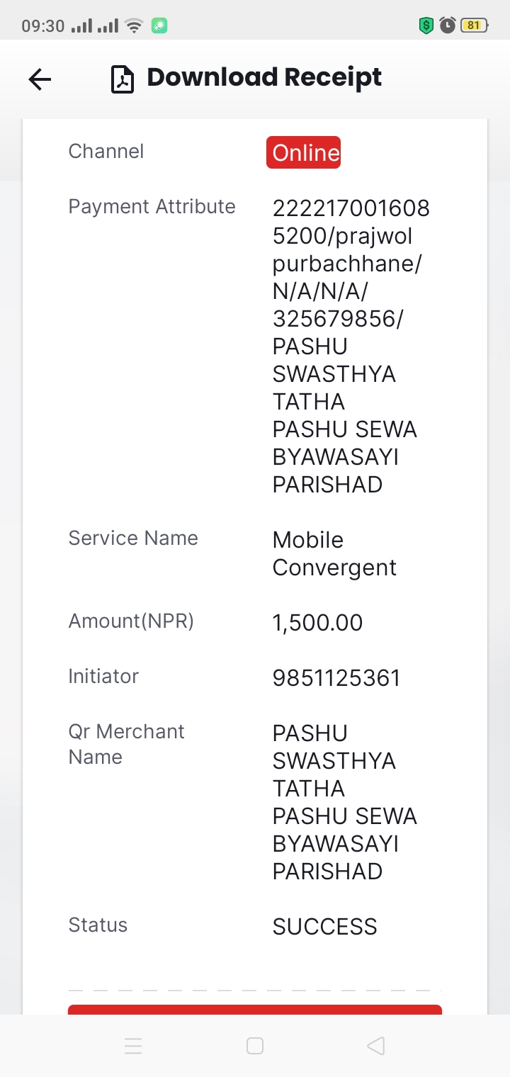Open the recent apps navigation icon

click(133, 1046)
